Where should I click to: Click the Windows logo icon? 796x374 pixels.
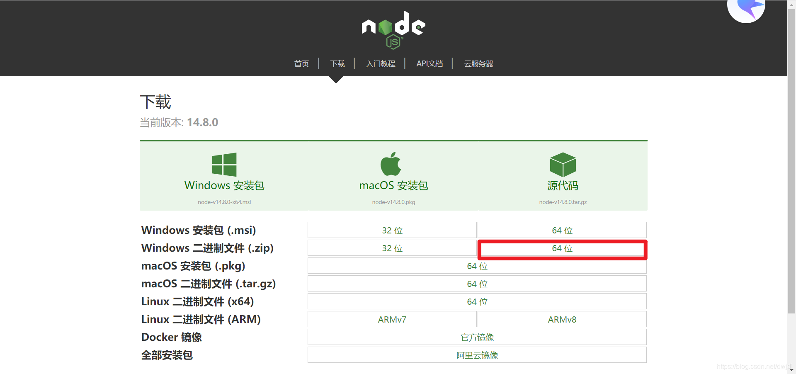click(x=224, y=165)
